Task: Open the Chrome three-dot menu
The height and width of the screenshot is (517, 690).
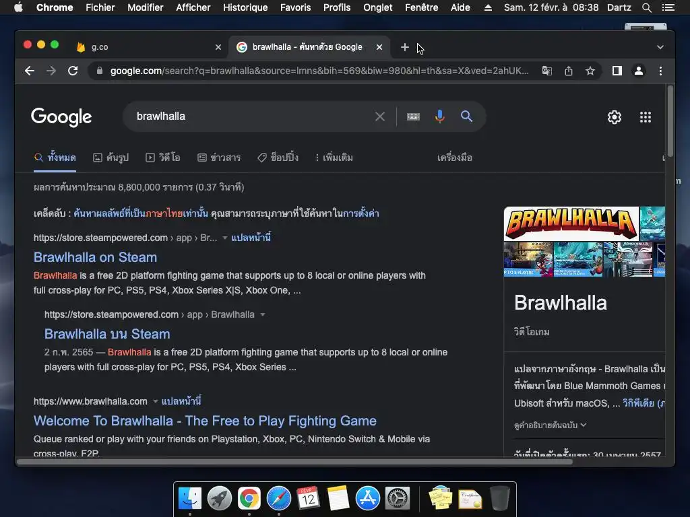Action: 660,71
